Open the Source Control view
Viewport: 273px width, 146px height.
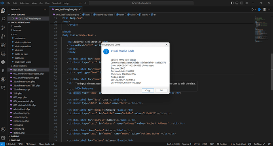(x=3, y=28)
